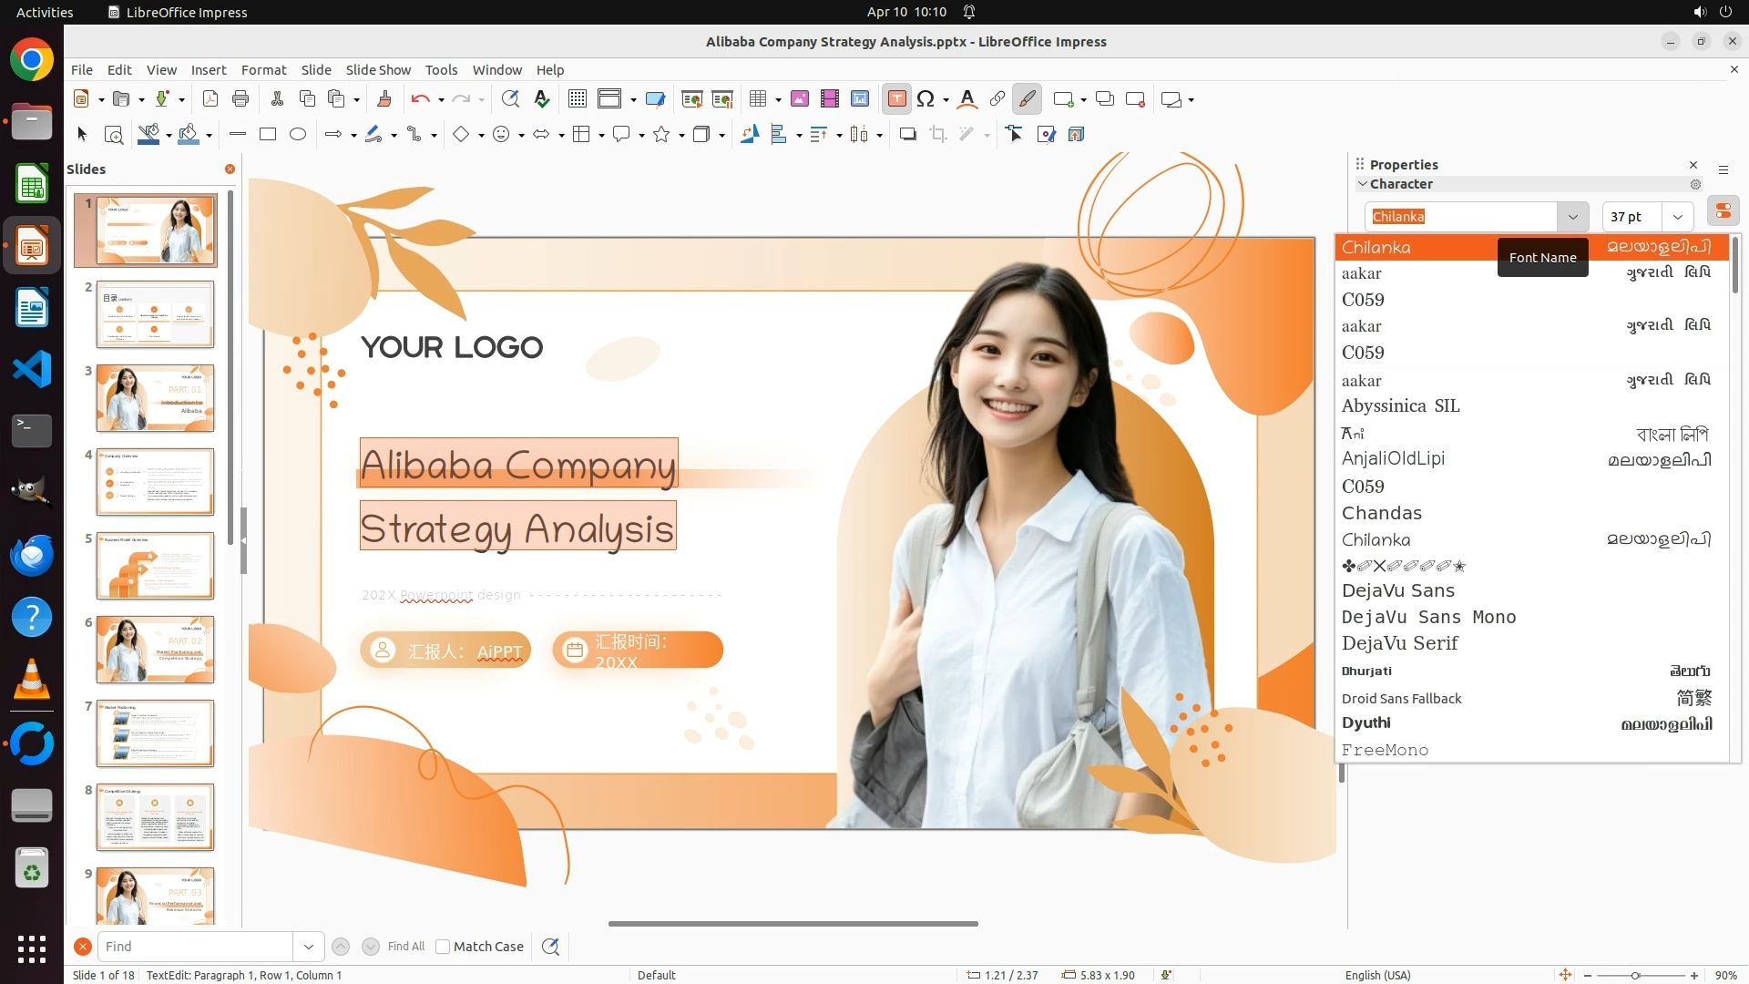This screenshot has width=1749, height=984.
Task: Enable the Match Case checkbox
Action: pyautogui.click(x=443, y=947)
